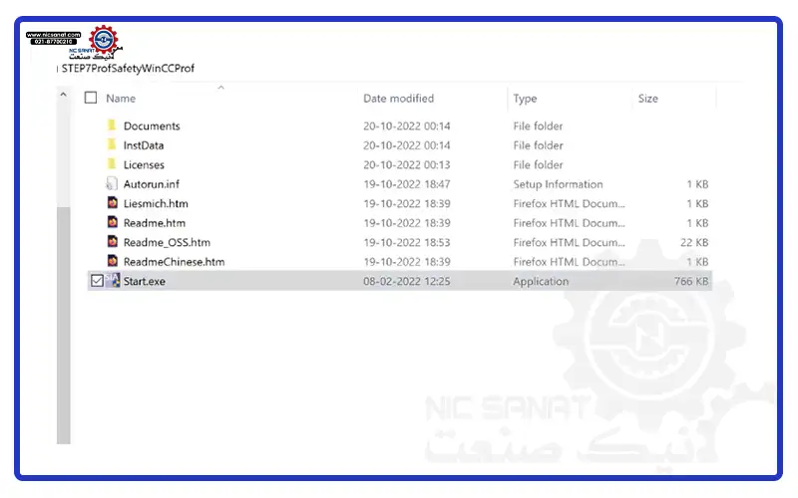Screen dimensions: 798x498
Task: Click the Readme.htm Firefox icon
Action: click(x=113, y=222)
